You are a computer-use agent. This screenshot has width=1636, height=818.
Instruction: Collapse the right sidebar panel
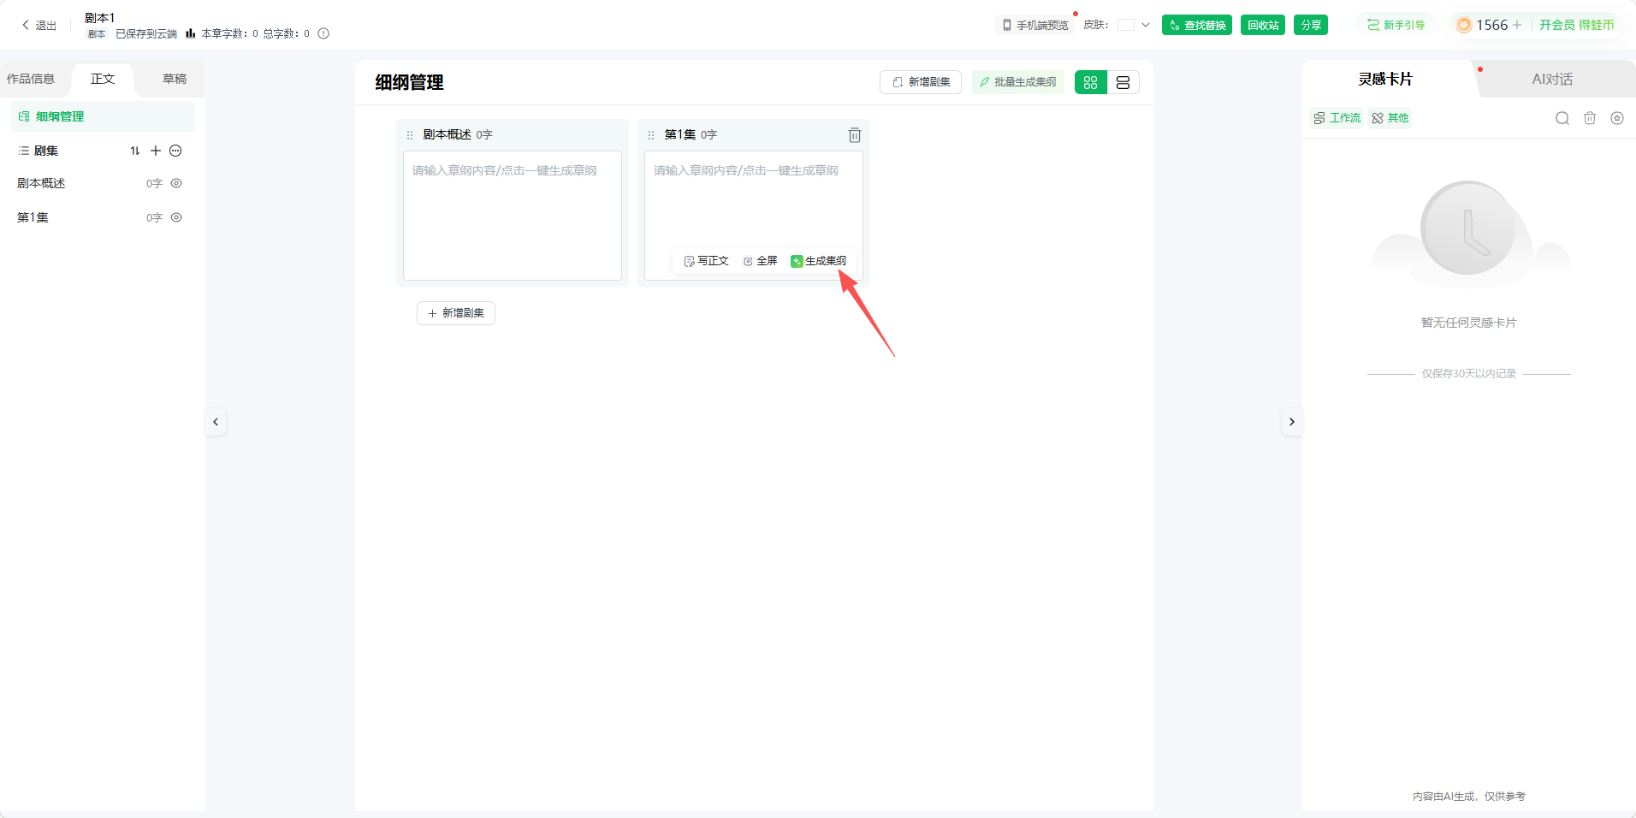pos(1292,422)
